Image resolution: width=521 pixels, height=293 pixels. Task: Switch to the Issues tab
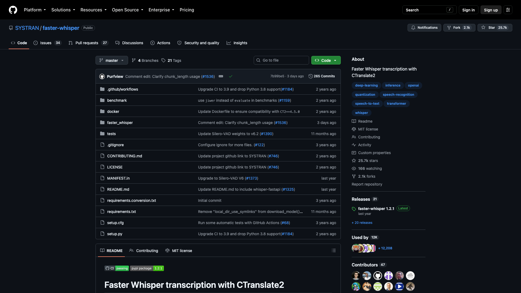click(47, 43)
